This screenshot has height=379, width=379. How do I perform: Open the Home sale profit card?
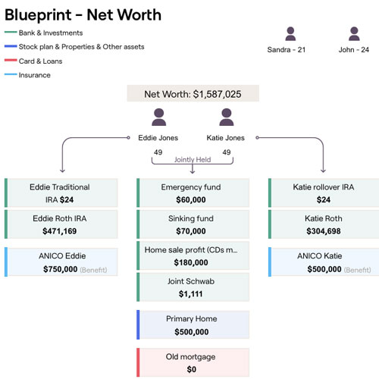[193, 255]
